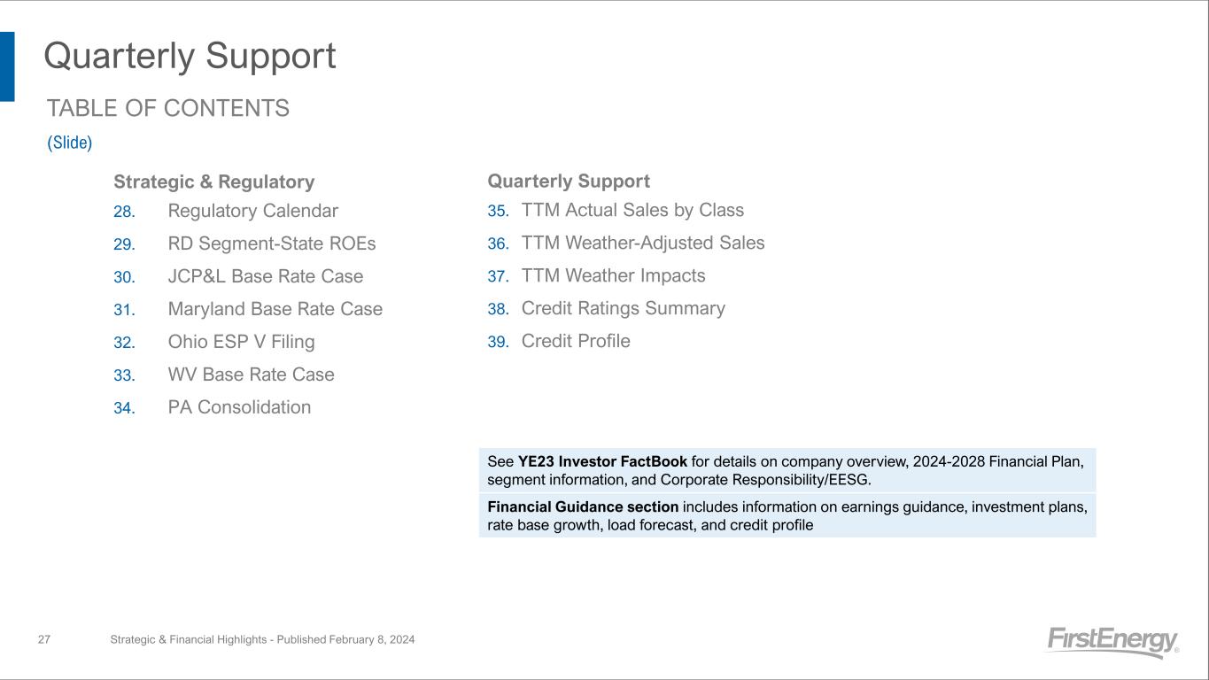
Task: Click the TABLE OF CONTENTS subtitle
Action: pos(167,108)
